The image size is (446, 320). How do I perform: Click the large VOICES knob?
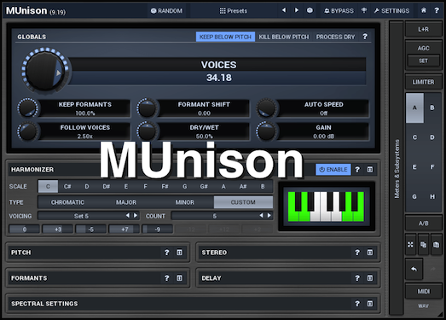pyautogui.click(x=45, y=70)
